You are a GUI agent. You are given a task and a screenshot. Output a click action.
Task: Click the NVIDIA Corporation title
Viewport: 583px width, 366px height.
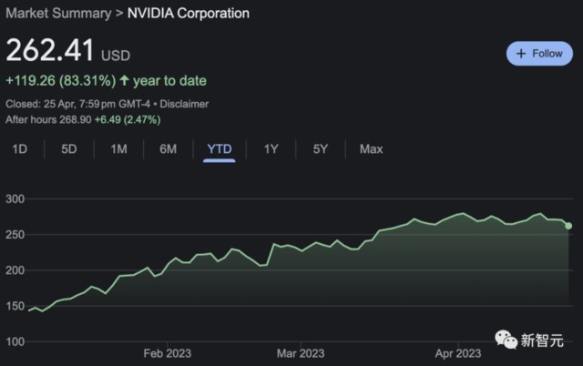[x=189, y=14]
